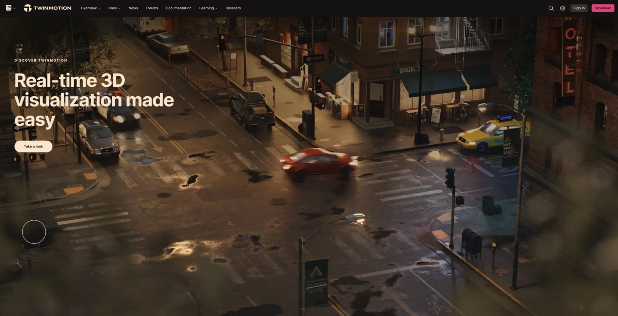Viewport: 618px width, 316px height.
Task: Expand the Overview dropdown menu
Action: click(90, 8)
